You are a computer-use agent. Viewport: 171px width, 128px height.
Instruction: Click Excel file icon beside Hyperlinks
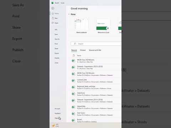pos(73,107)
